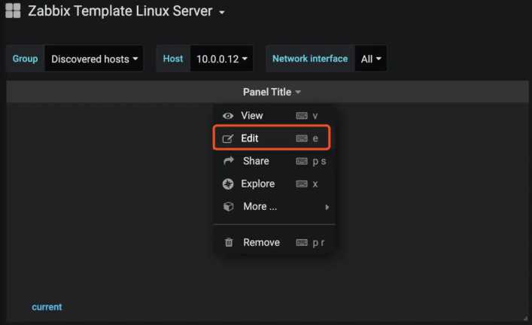Choose Remove from panel menu

click(274, 242)
